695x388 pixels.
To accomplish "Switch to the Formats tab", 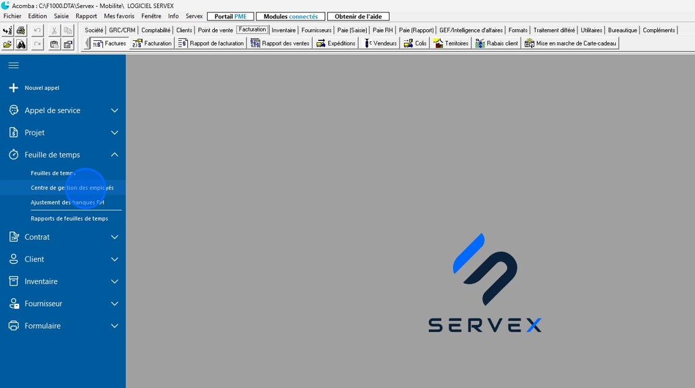I will [x=518, y=30].
